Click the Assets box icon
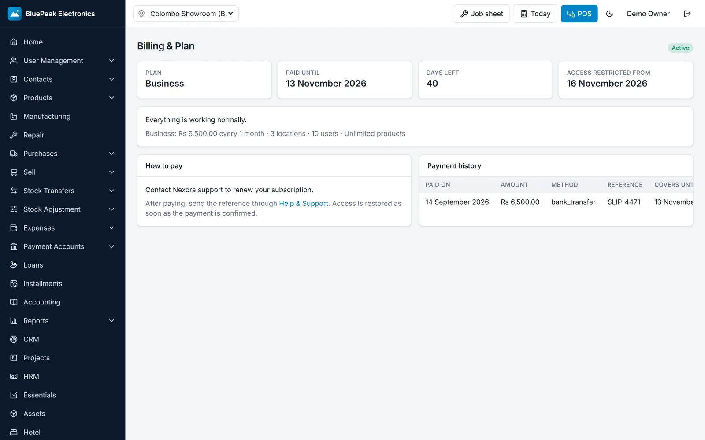The height and width of the screenshot is (440, 705). [14, 414]
